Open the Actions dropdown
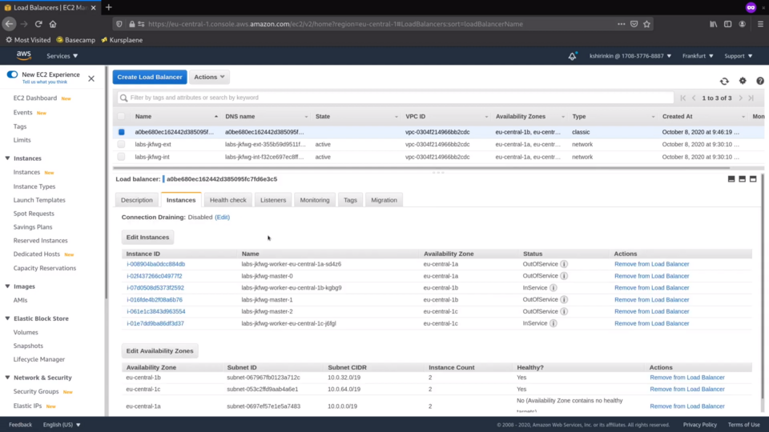The image size is (769, 432). [209, 77]
